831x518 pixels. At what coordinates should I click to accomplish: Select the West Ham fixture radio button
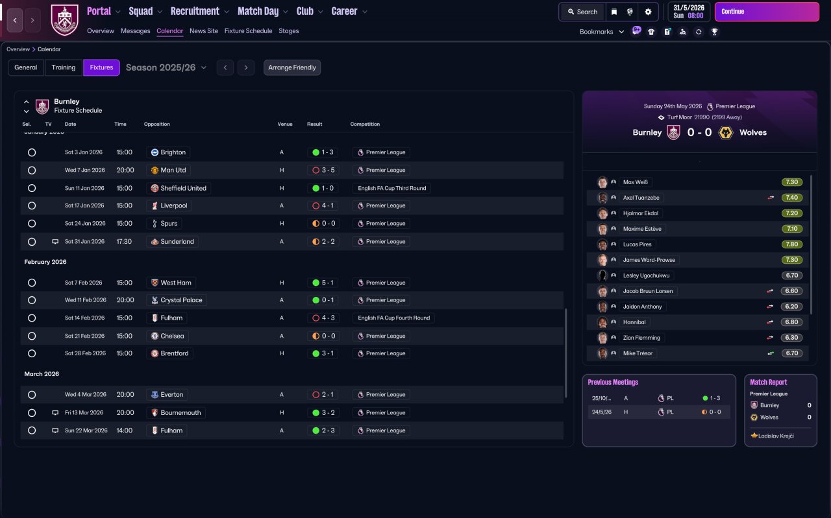(x=32, y=283)
